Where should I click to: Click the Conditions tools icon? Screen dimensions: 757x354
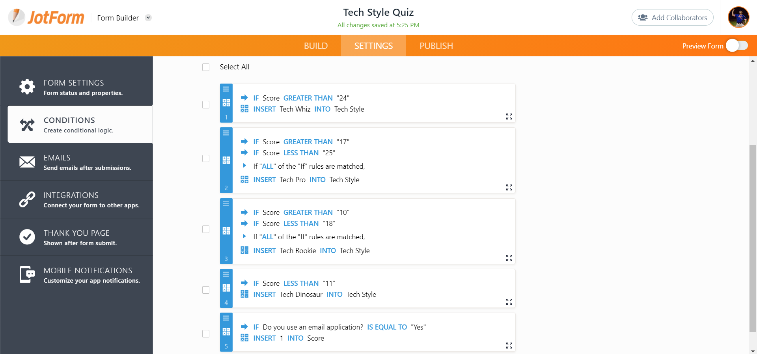click(x=27, y=125)
